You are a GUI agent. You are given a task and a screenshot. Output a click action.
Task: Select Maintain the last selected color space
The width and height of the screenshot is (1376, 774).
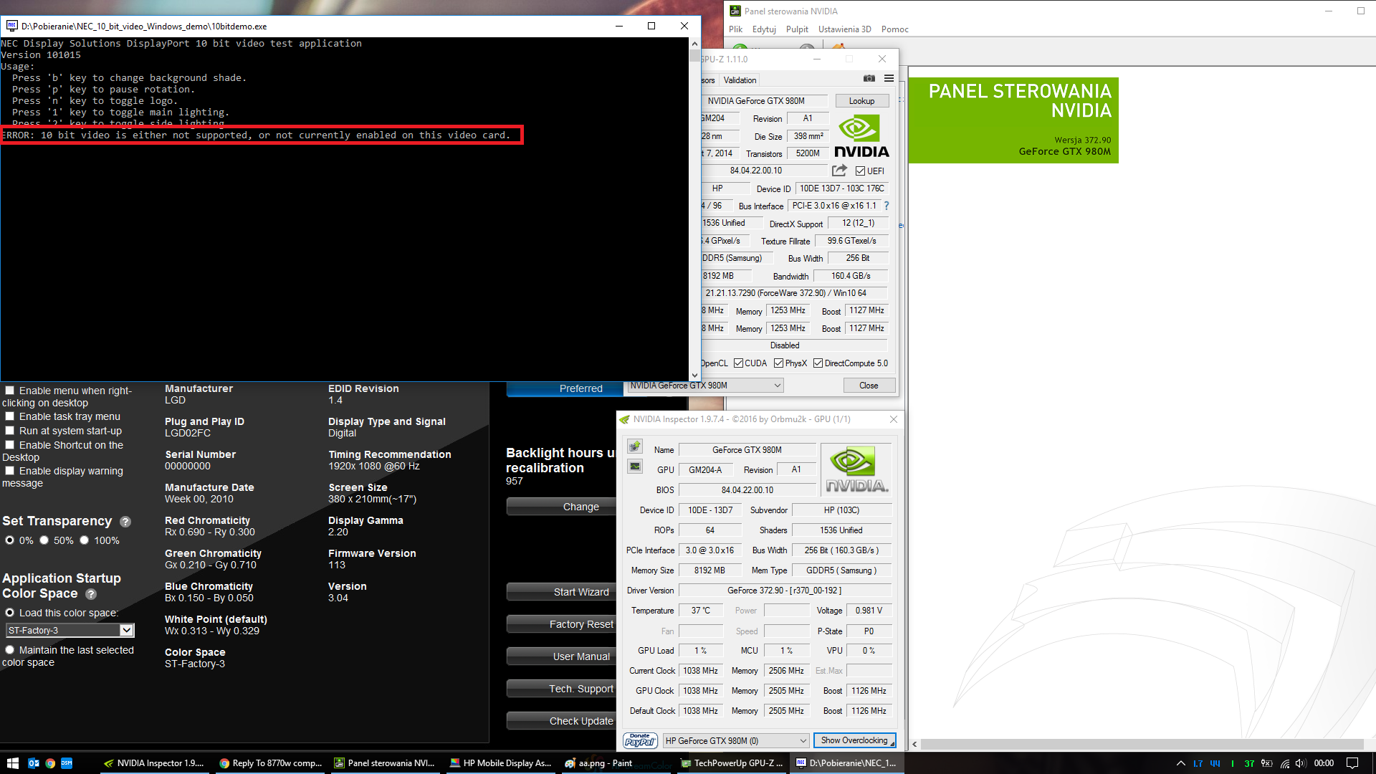pos(10,650)
